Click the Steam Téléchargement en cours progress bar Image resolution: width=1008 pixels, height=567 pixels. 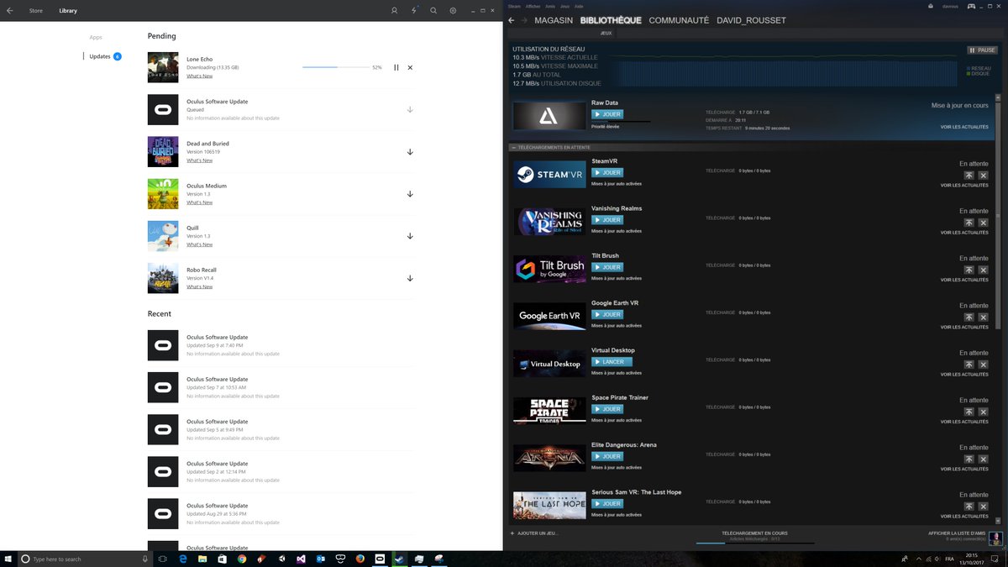coord(755,543)
